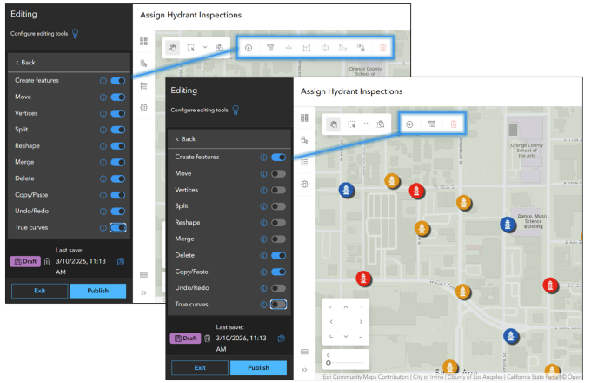Pan map left with navigation pad arrow

pyautogui.click(x=331, y=321)
